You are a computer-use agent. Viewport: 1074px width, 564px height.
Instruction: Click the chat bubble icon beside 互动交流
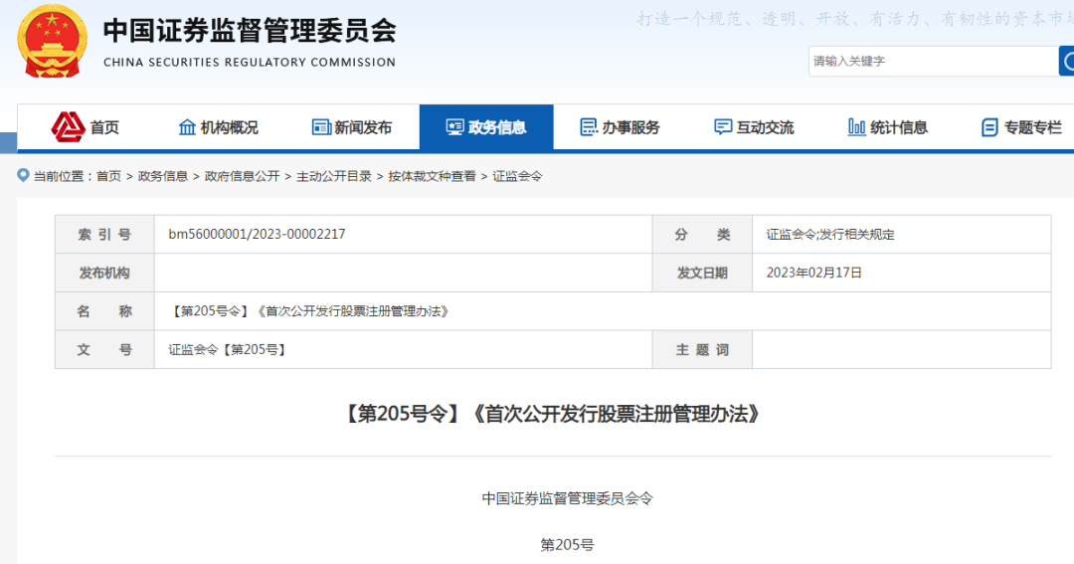(723, 126)
